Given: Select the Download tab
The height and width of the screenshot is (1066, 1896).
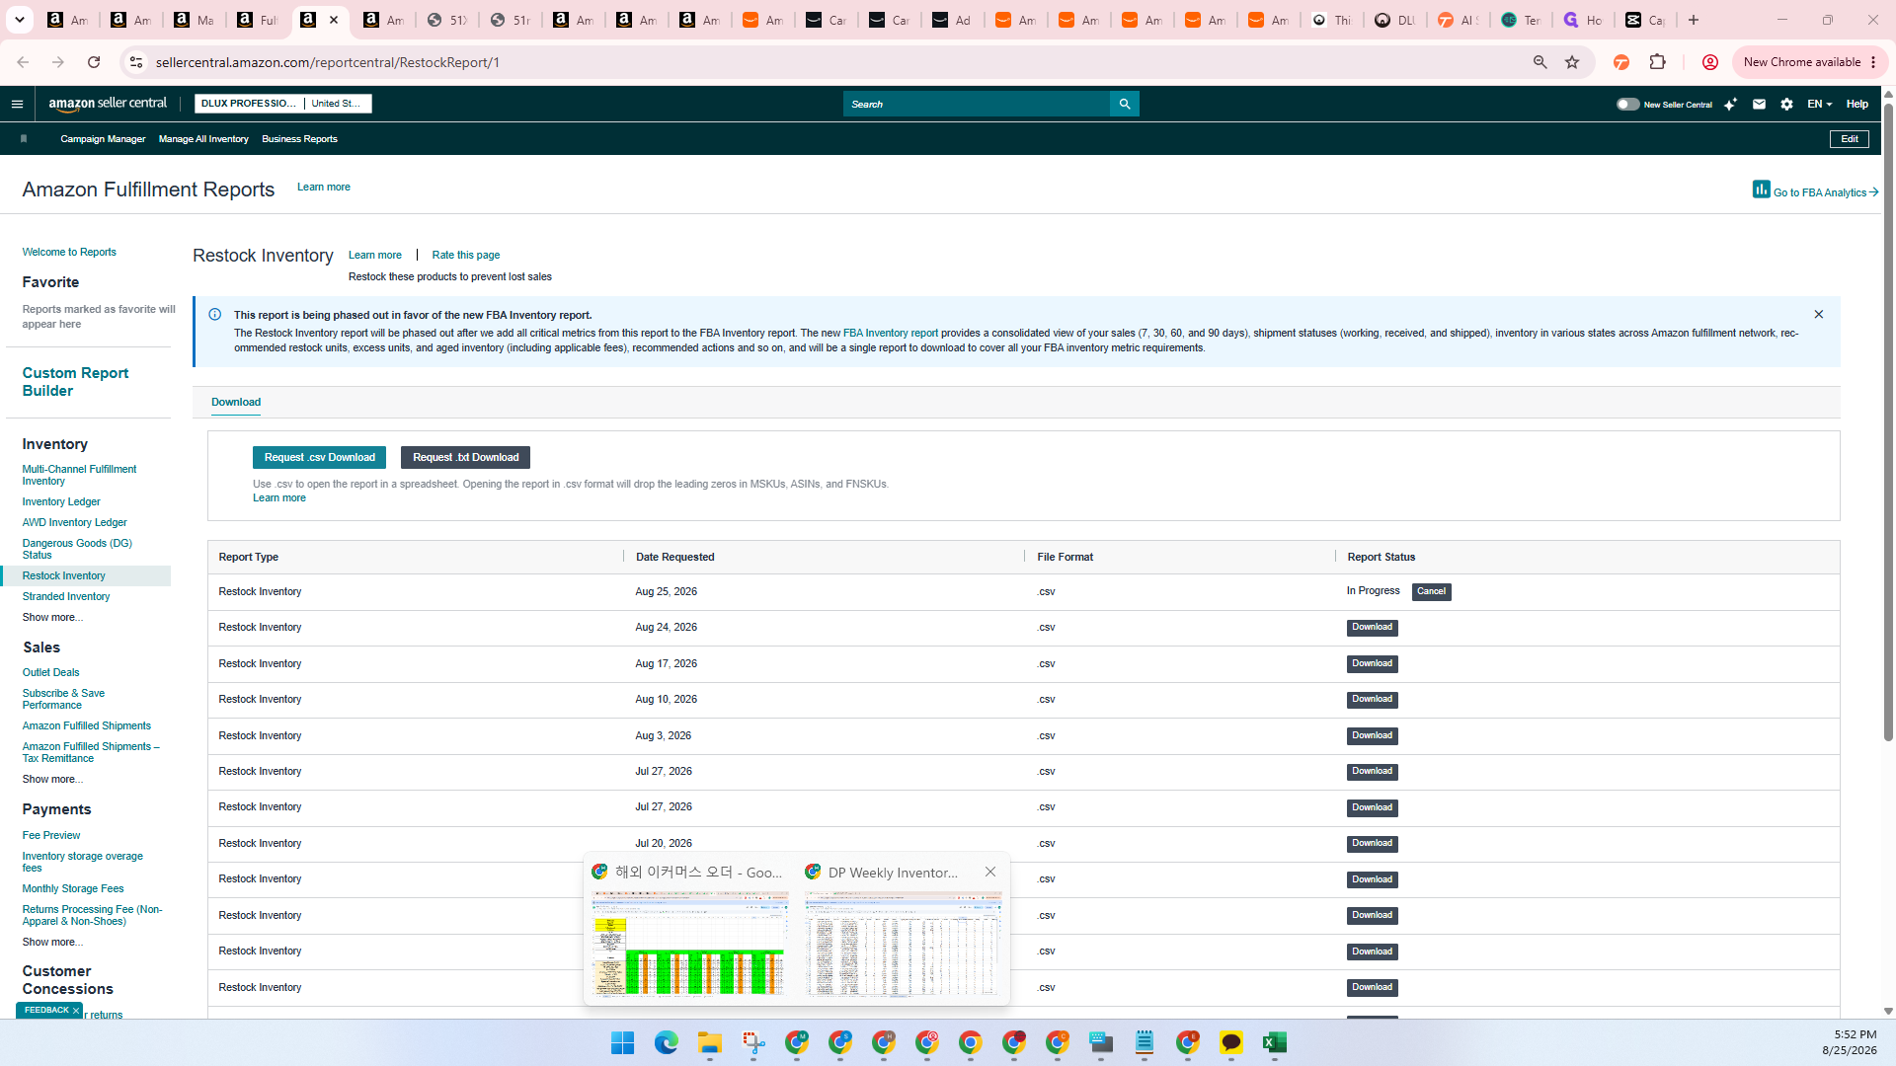Looking at the screenshot, I should (x=236, y=402).
